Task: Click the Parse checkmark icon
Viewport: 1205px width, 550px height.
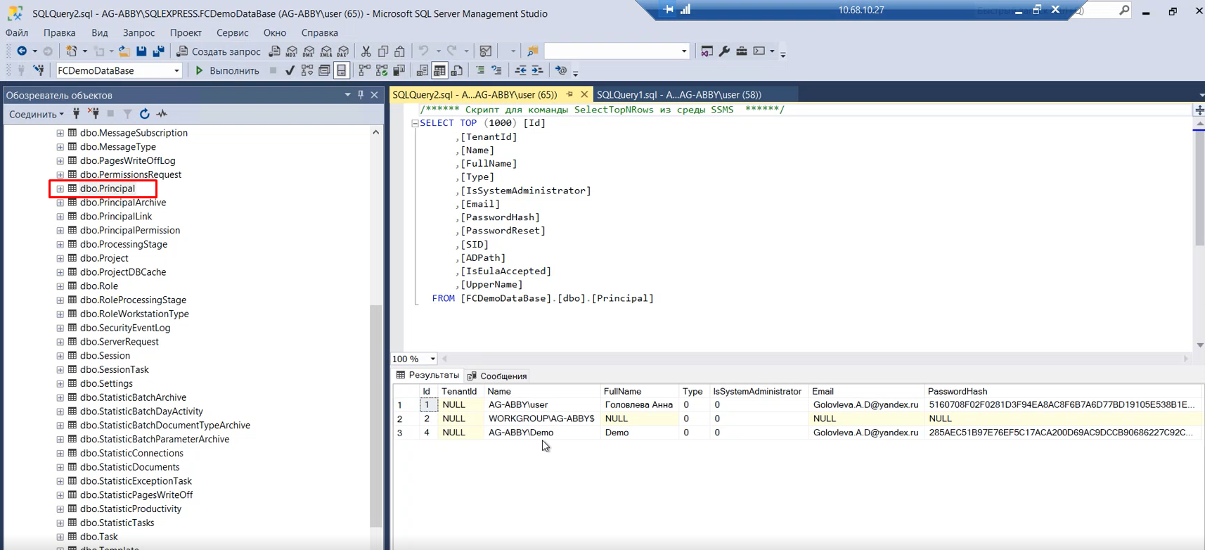Action: (290, 70)
